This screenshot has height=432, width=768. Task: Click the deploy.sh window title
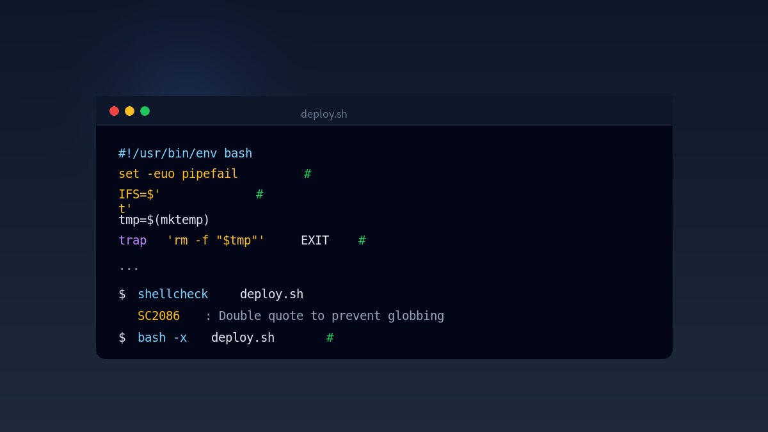click(x=324, y=114)
